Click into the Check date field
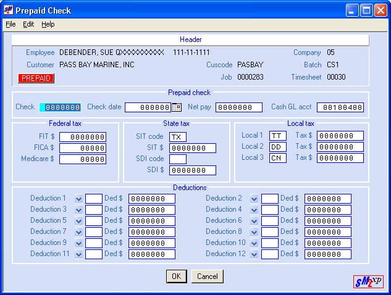The width and height of the screenshot is (391, 295). (148, 107)
